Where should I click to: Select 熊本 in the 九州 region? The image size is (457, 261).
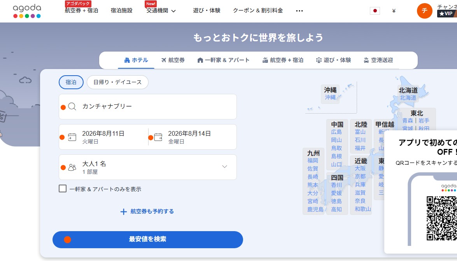[313, 185]
